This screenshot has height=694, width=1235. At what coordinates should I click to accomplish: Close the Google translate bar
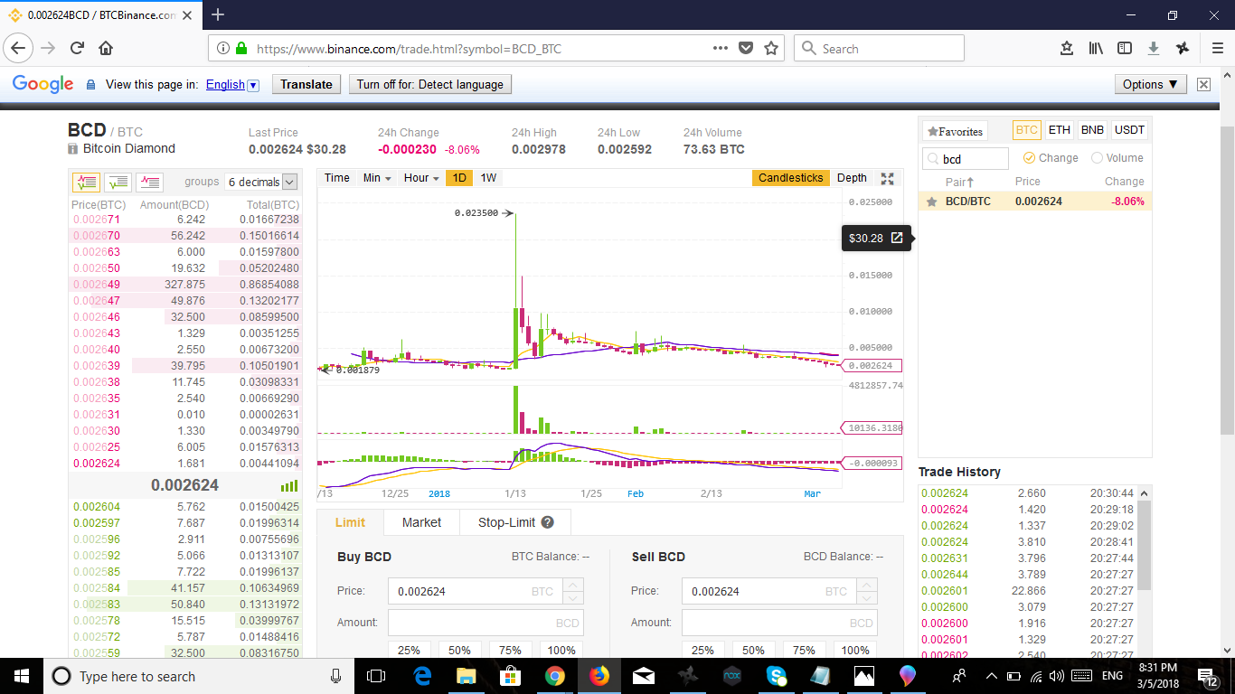pos(1203,84)
